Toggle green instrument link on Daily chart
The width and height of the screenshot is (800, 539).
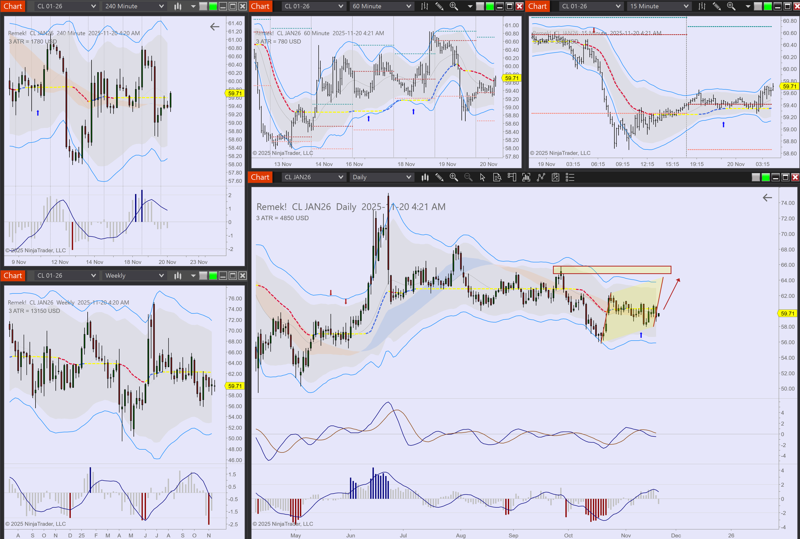pyautogui.click(x=765, y=177)
